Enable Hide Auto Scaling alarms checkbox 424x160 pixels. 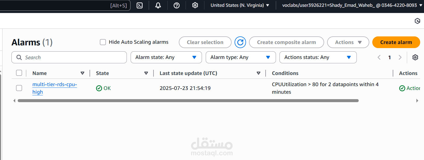(x=103, y=42)
